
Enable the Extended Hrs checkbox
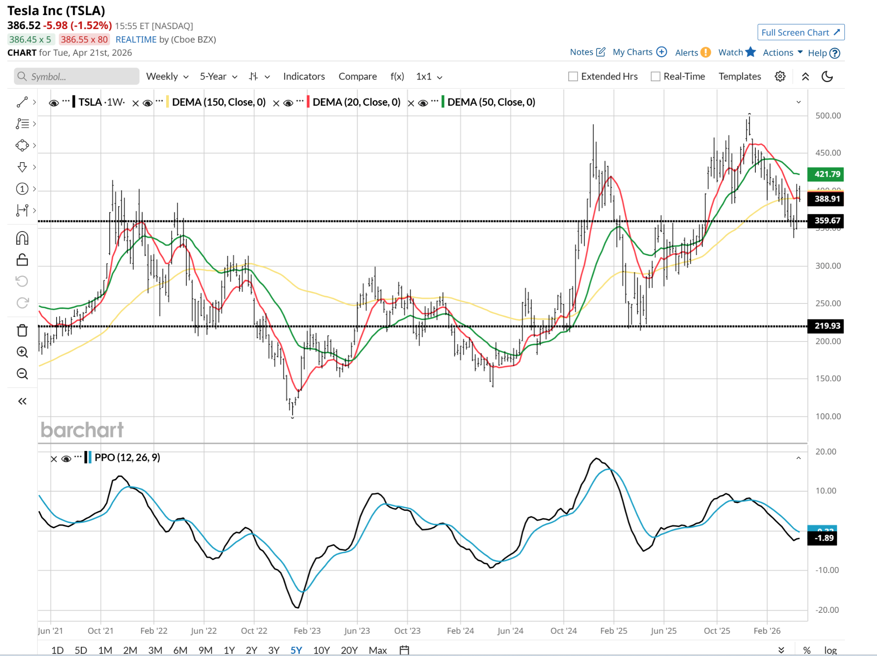click(x=573, y=77)
